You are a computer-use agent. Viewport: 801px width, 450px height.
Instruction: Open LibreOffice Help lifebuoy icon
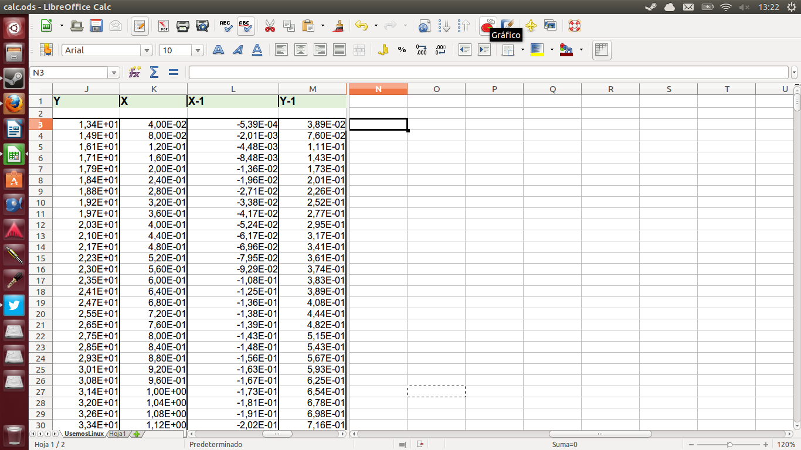(574, 26)
